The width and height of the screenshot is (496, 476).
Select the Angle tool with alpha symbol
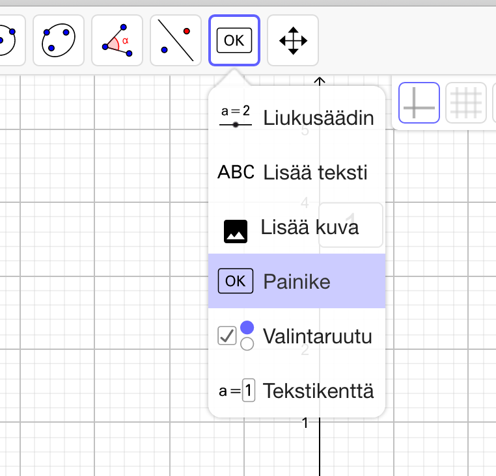coord(117,40)
